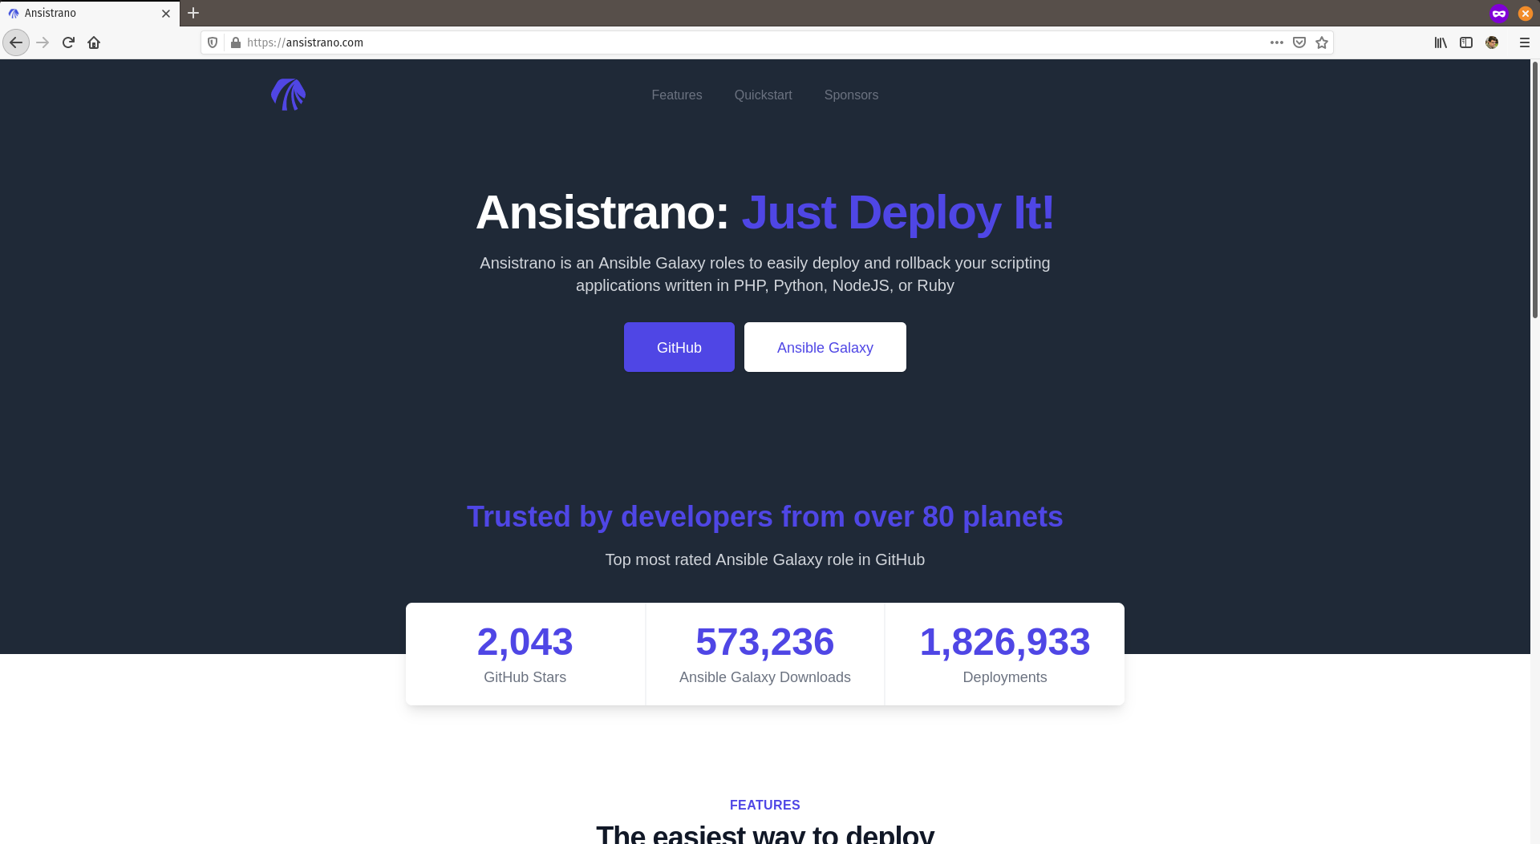
Task: Click the Ansistrano logo in the header
Action: 288,95
